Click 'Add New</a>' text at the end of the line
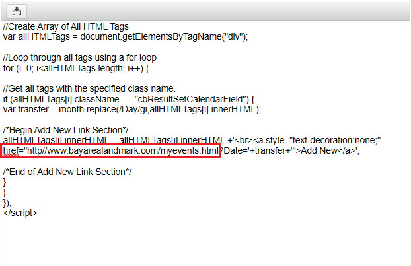 [328, 150]
